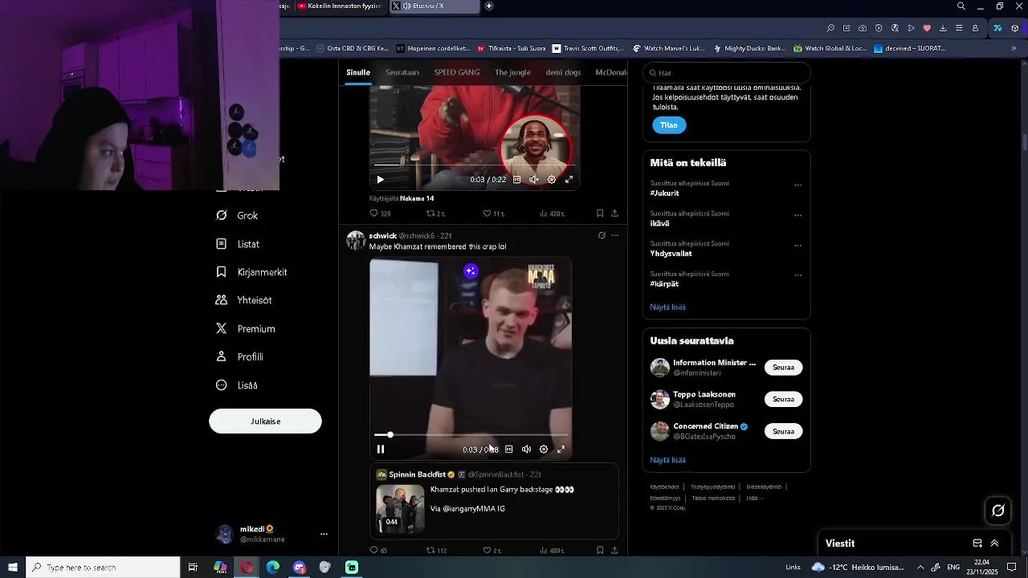
Task: Unmute the Nakama 14 video
Action: point(534,180)
